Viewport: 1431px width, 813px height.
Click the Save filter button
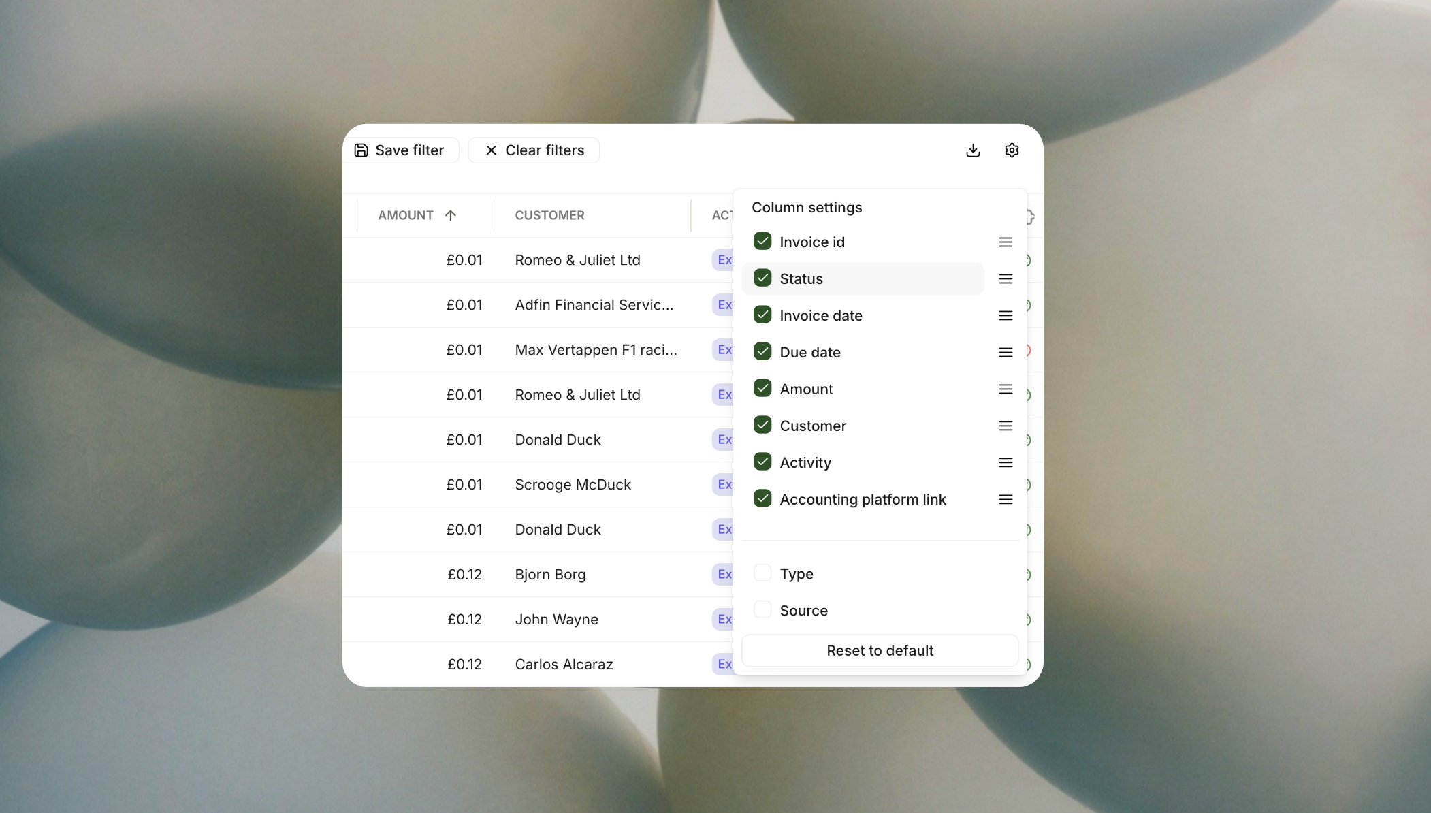click(x=400, y=150)
